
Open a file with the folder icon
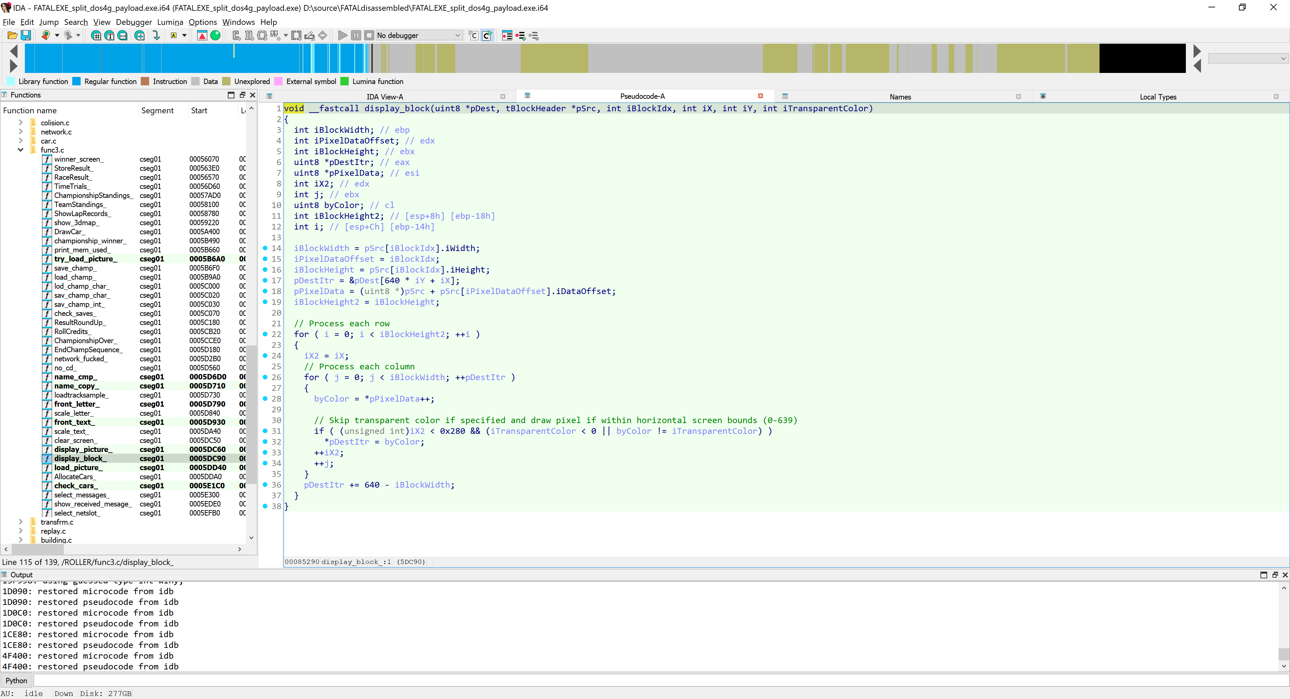point(12,35)
